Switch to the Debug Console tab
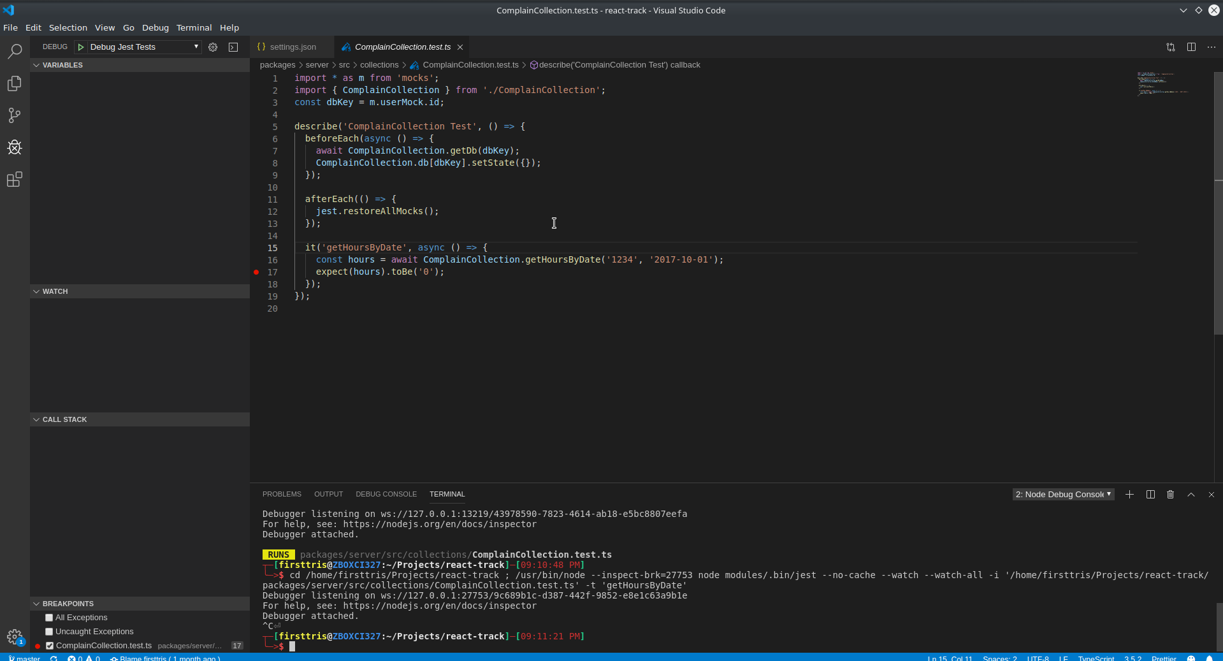 pos(386,494)
